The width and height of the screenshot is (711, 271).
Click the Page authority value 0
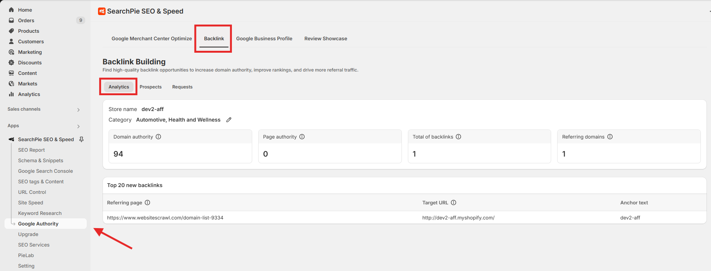pos(265,154)
